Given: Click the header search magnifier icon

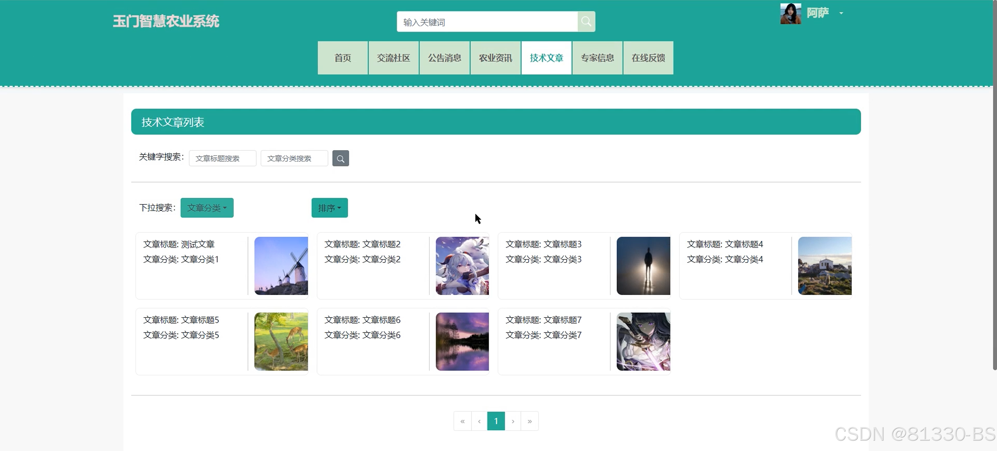Looking at the screenshot, I should 586,22.
